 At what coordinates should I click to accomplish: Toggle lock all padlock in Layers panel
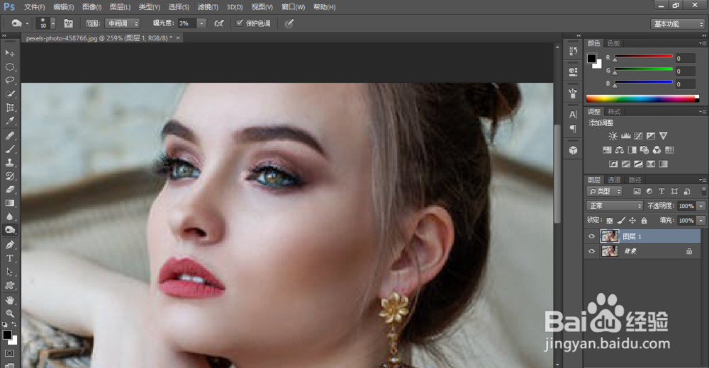coord(644,220)
